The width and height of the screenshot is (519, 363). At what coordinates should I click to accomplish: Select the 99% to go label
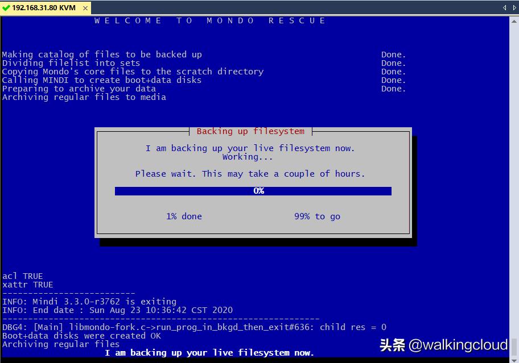click(x=317, y=216)
